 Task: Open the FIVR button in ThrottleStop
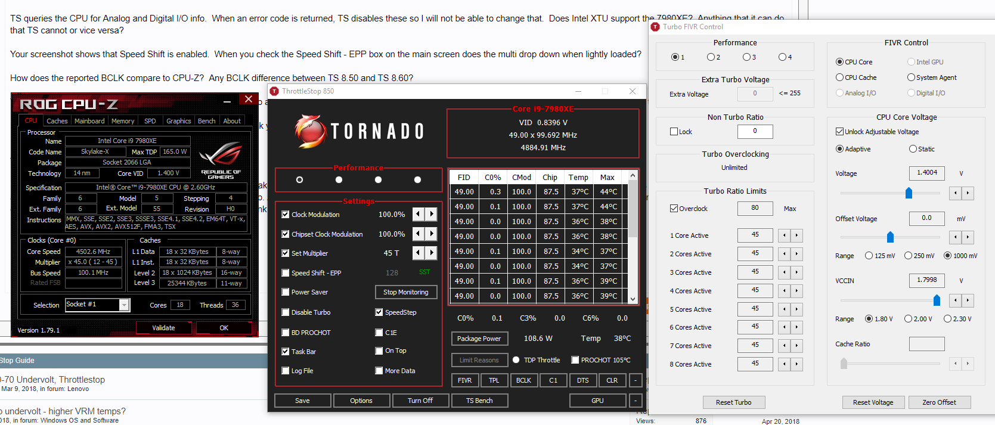tap(465, 380)
